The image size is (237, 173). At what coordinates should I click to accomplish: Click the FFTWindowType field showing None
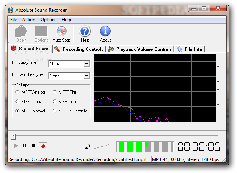(x=69, y=76)
